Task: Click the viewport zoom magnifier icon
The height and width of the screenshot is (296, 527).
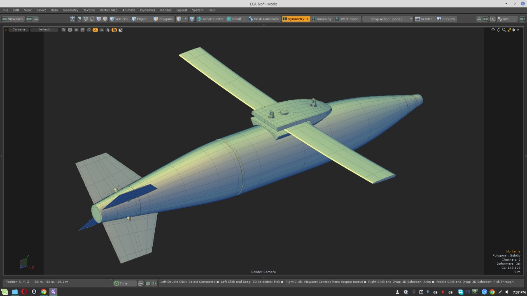Action: 504,30
